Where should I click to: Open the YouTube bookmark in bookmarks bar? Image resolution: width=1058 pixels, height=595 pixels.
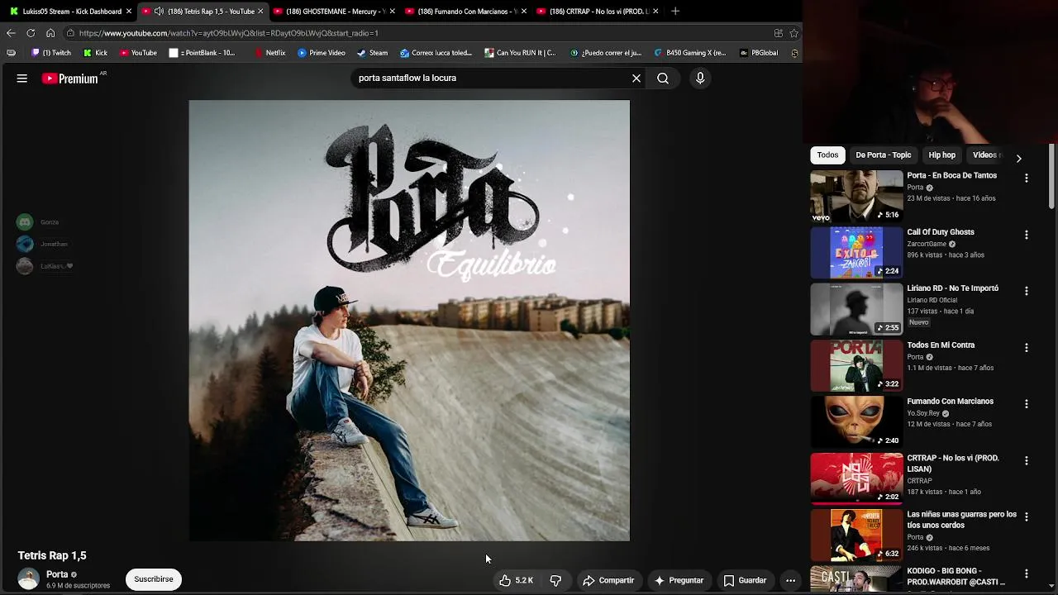tap(138, 53)
